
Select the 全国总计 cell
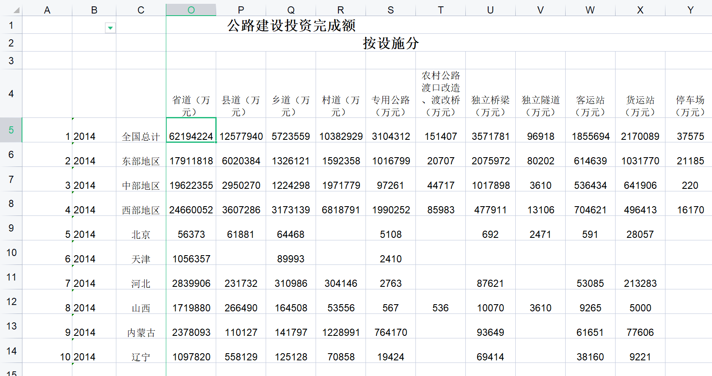coord(140,136)
